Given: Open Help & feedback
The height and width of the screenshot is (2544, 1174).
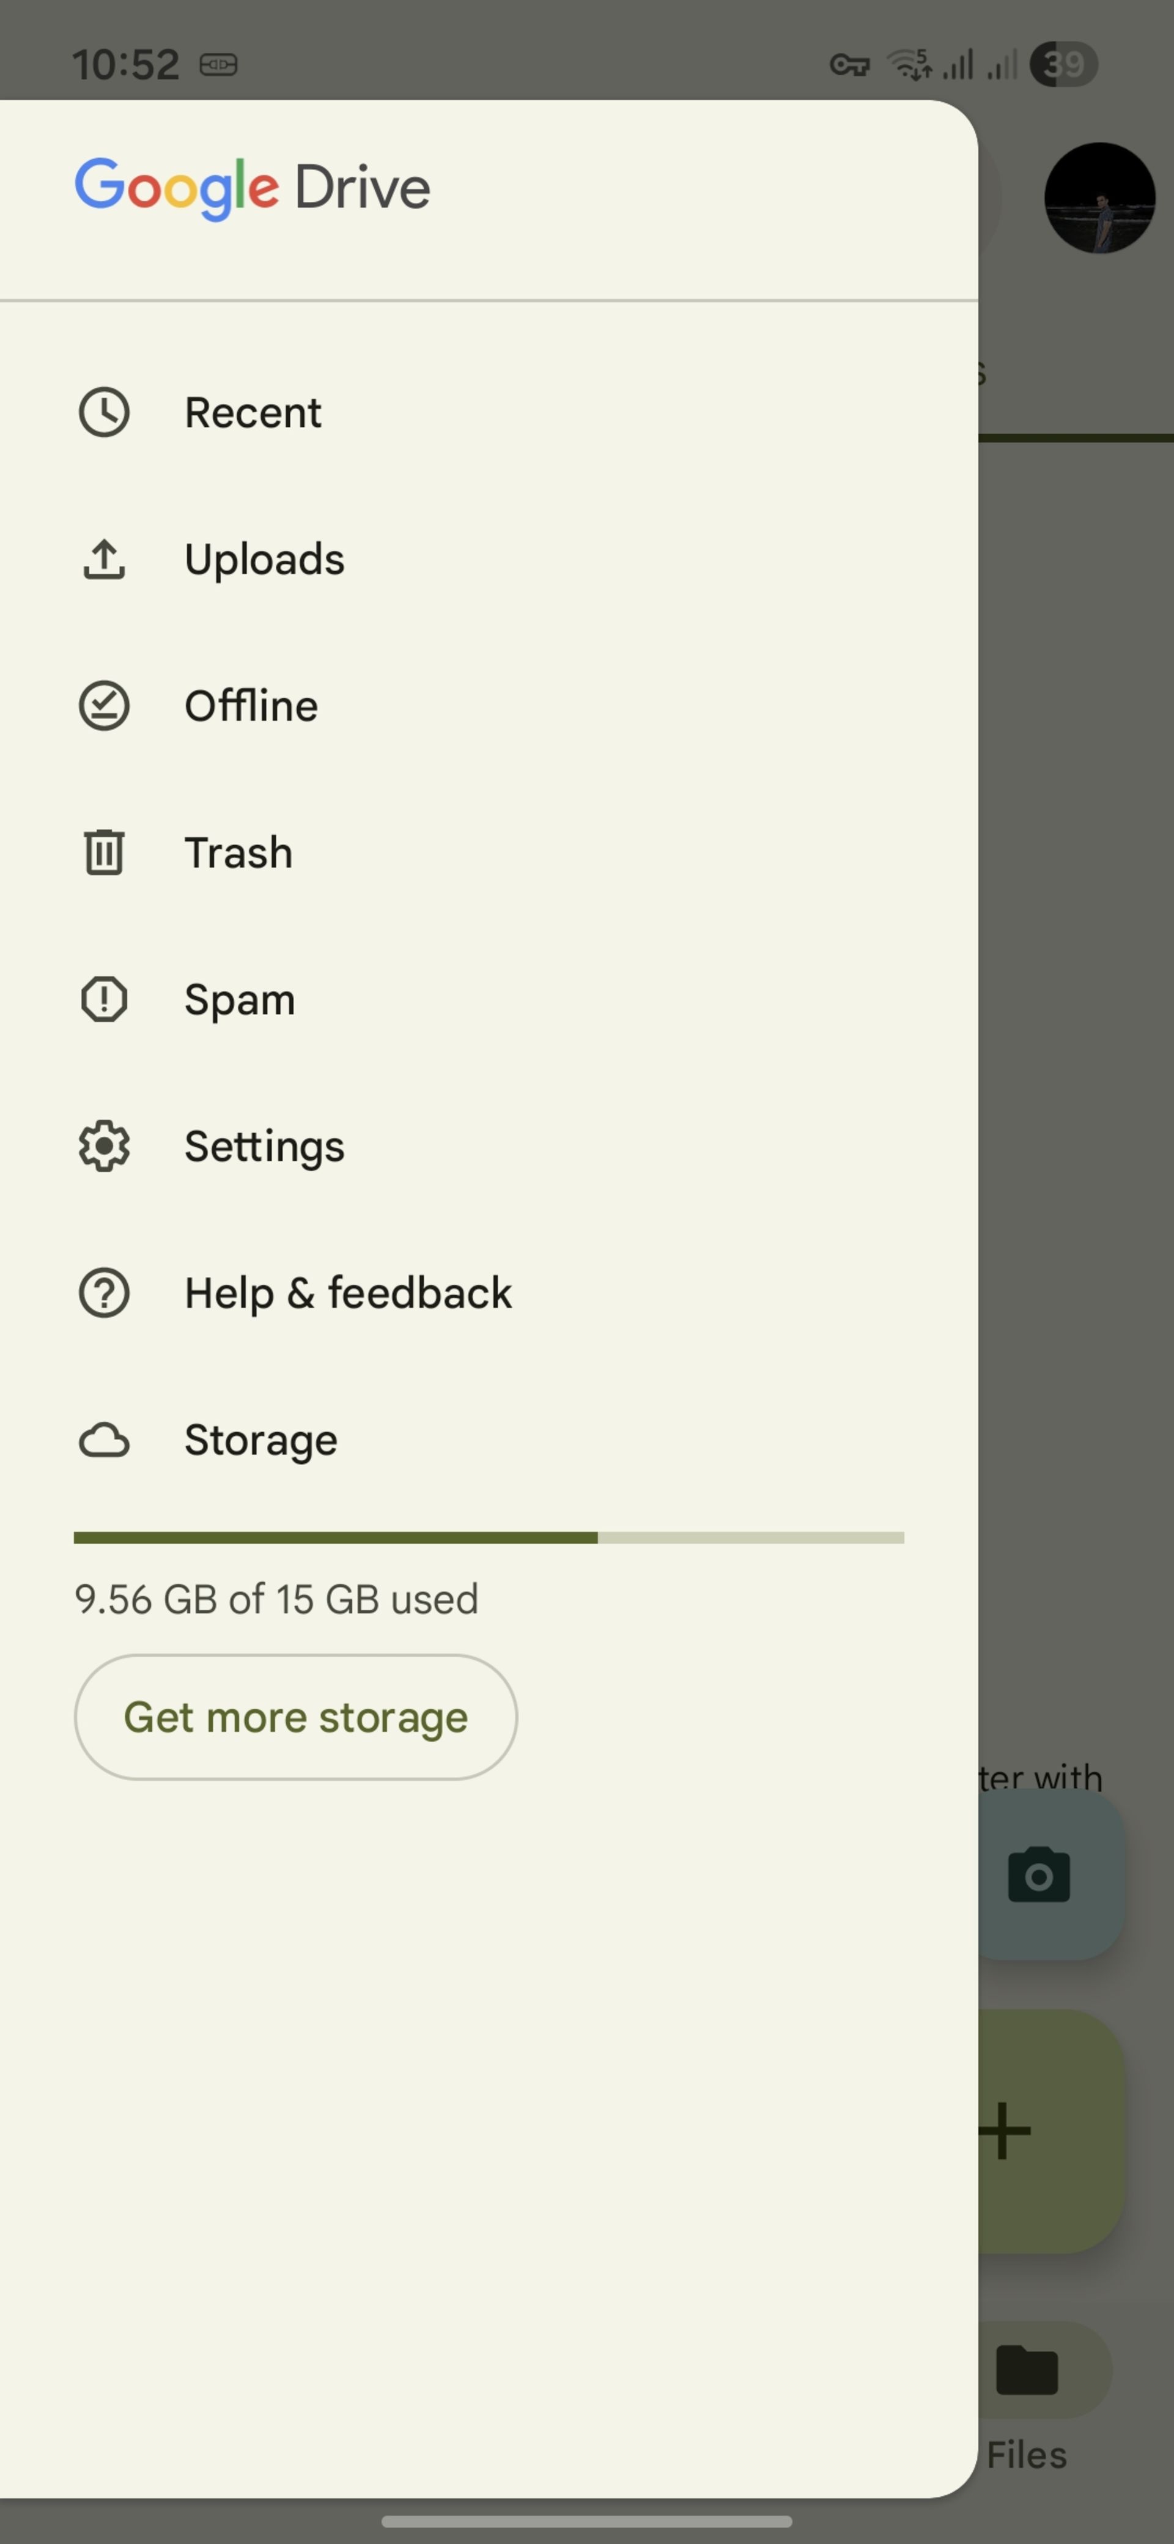Looking at the screenshot, I should click(x=347, y=1293).
